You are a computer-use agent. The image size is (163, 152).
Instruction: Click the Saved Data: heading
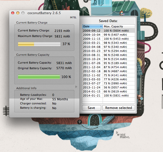pos(108,21)
